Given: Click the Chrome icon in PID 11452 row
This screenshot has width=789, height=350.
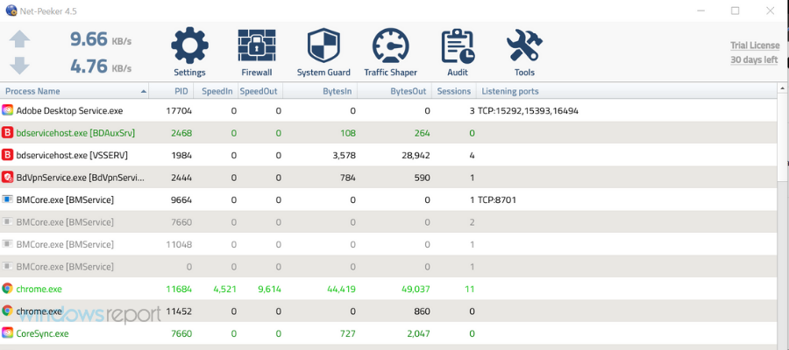Looking at the screenshot, I should pyautogui.click(x=7, y=311).
